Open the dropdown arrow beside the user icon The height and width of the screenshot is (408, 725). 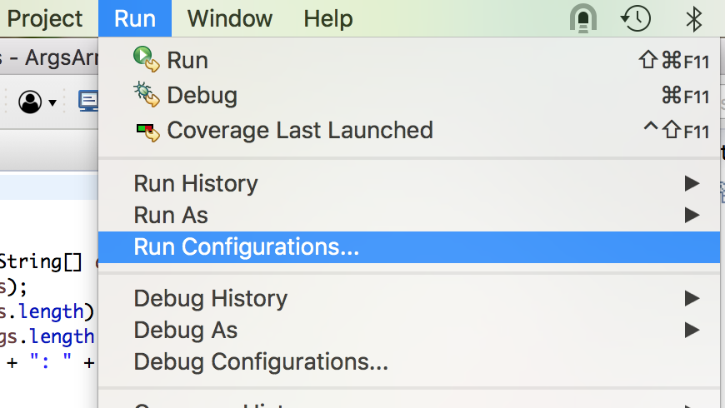(x=52, y=103)
